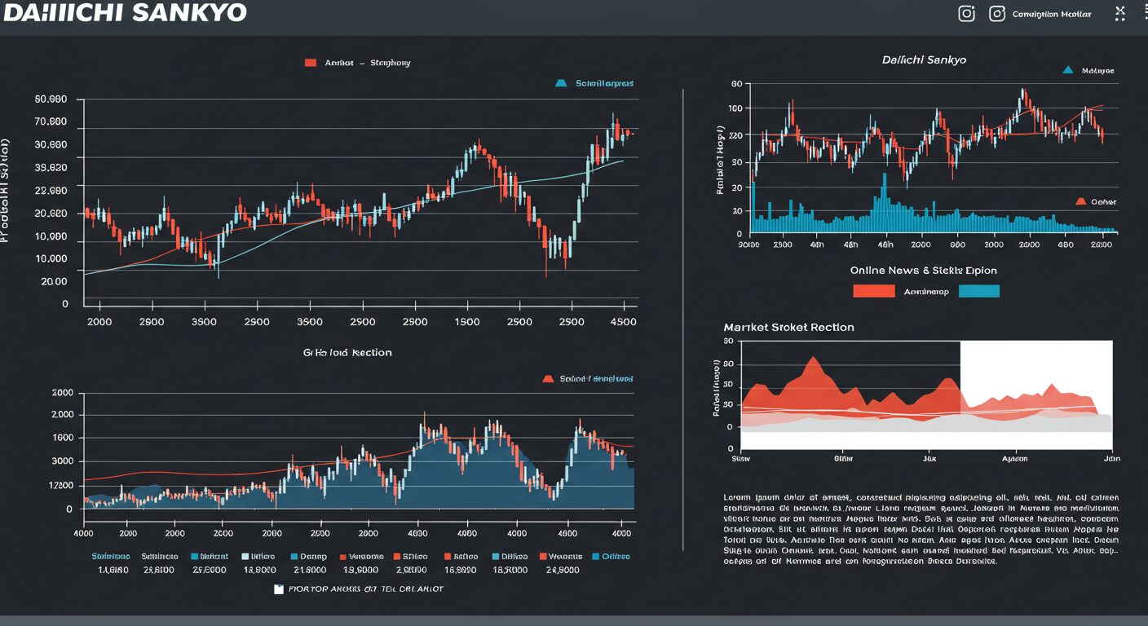Click the light-colored legend square in the bottom legend row
Viewport: 1148px width, 626px height.
[245, 557]
